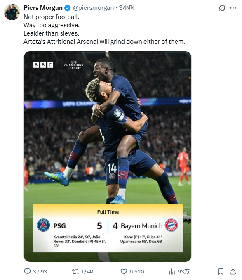Repost this tweet via retweet icon

coord(75,272)
